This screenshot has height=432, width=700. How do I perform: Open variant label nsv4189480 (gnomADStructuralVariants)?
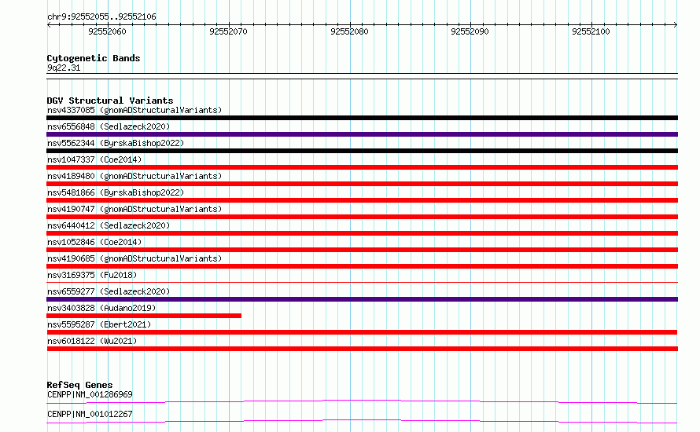pos(134,176)
